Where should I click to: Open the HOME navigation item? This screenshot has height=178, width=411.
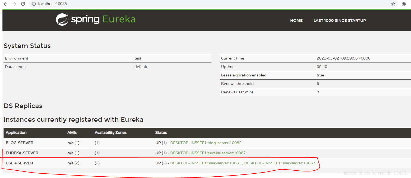296,20
